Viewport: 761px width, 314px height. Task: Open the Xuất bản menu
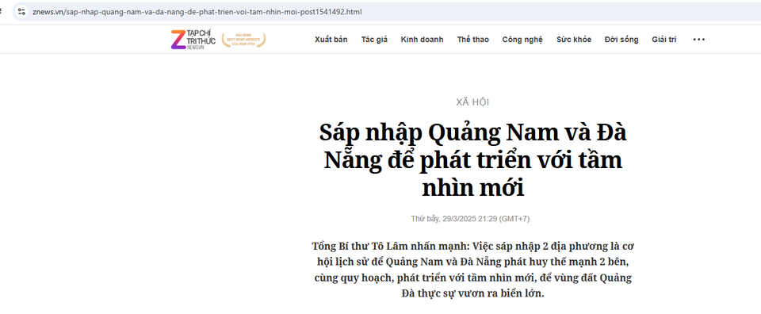pyautogui.click(x=331, y=40)
